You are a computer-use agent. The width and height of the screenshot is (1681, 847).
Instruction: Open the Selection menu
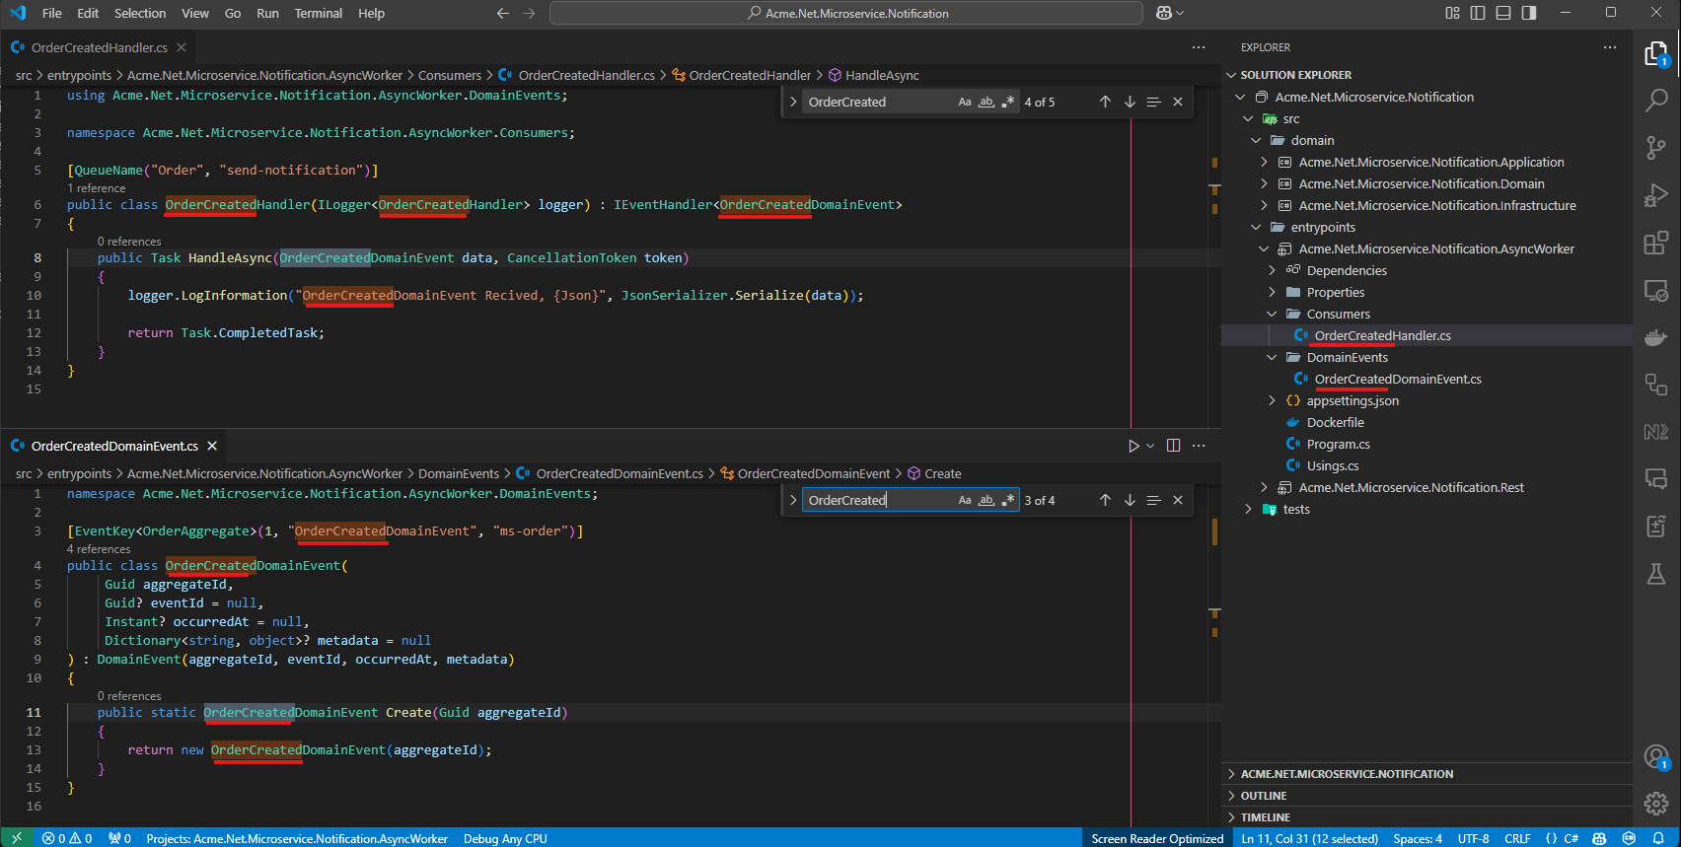tap(140, 13)
